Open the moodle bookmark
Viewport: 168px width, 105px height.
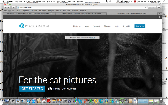[83, 10]
